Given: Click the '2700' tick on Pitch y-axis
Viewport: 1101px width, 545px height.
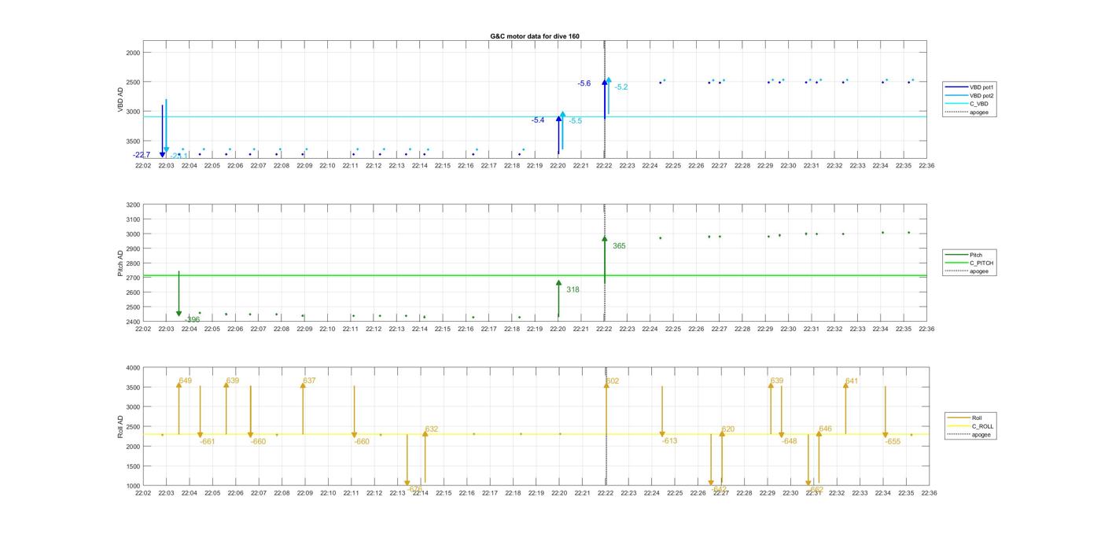Looking at the screenshot, I should click(x=132, y=278).
